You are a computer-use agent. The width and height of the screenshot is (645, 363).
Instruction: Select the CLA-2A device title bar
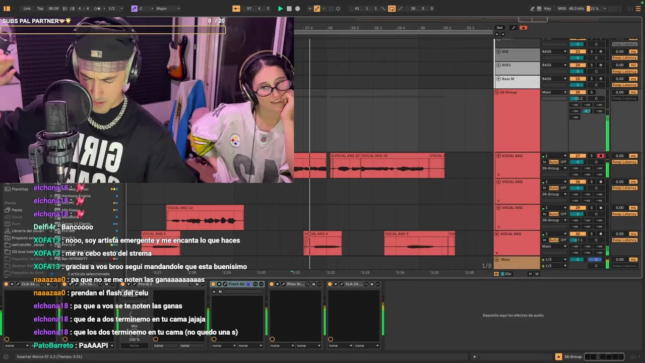(353, 284)
